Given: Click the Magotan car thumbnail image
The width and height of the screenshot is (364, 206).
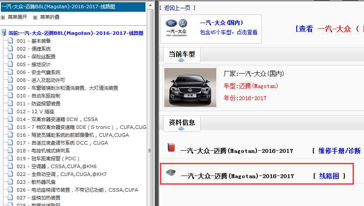Looking at the screenshot, I should [x=190, y=88].
